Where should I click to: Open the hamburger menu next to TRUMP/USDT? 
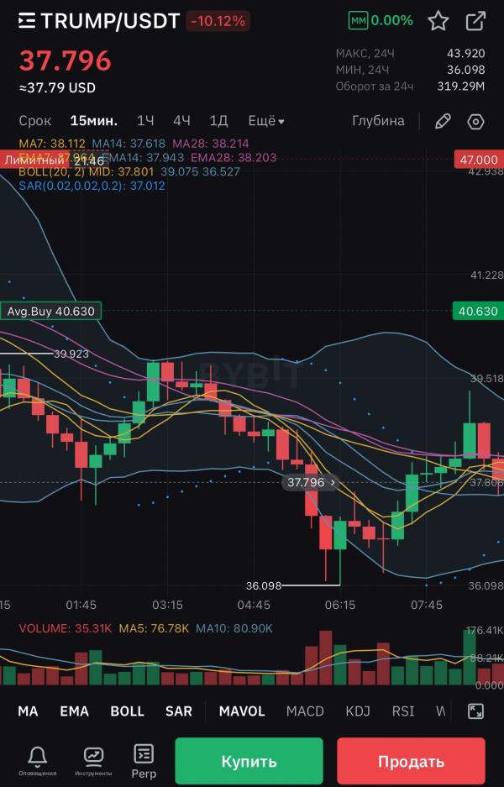coord(27,21)
